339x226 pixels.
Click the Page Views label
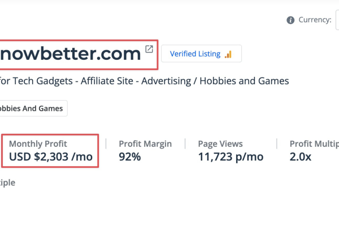tap(220, 144)
